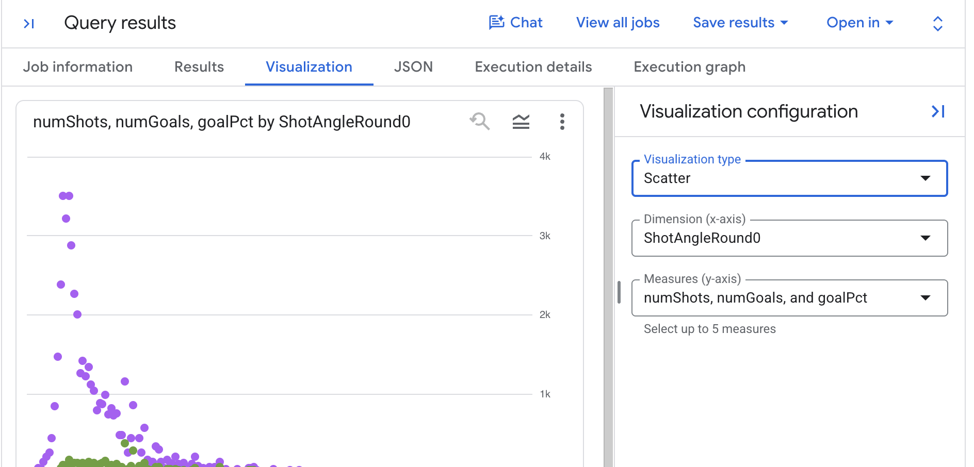Expand or collapse results pane arrows
974x467 pixels.
(x=938, y=23)
